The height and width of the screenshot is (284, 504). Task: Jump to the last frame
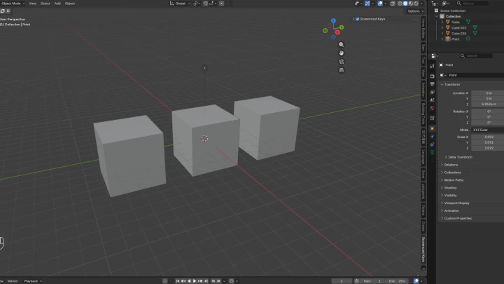[206, 281]
